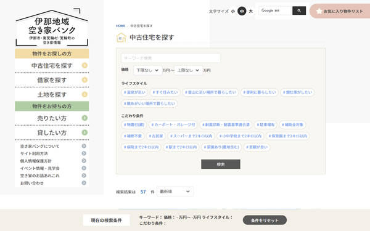
Task: Open 貸したい方 in sidebar menu
Action: click(x=52, y=132)
